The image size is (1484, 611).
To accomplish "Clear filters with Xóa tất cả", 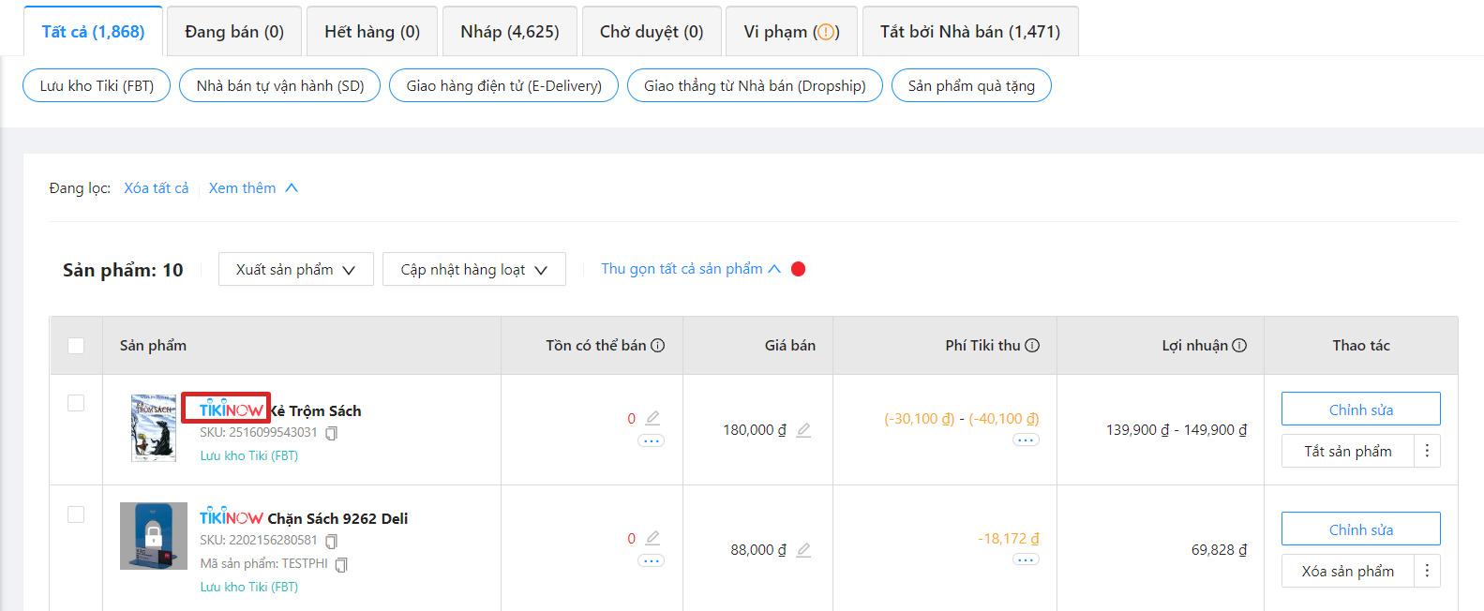I will (156, 188).
